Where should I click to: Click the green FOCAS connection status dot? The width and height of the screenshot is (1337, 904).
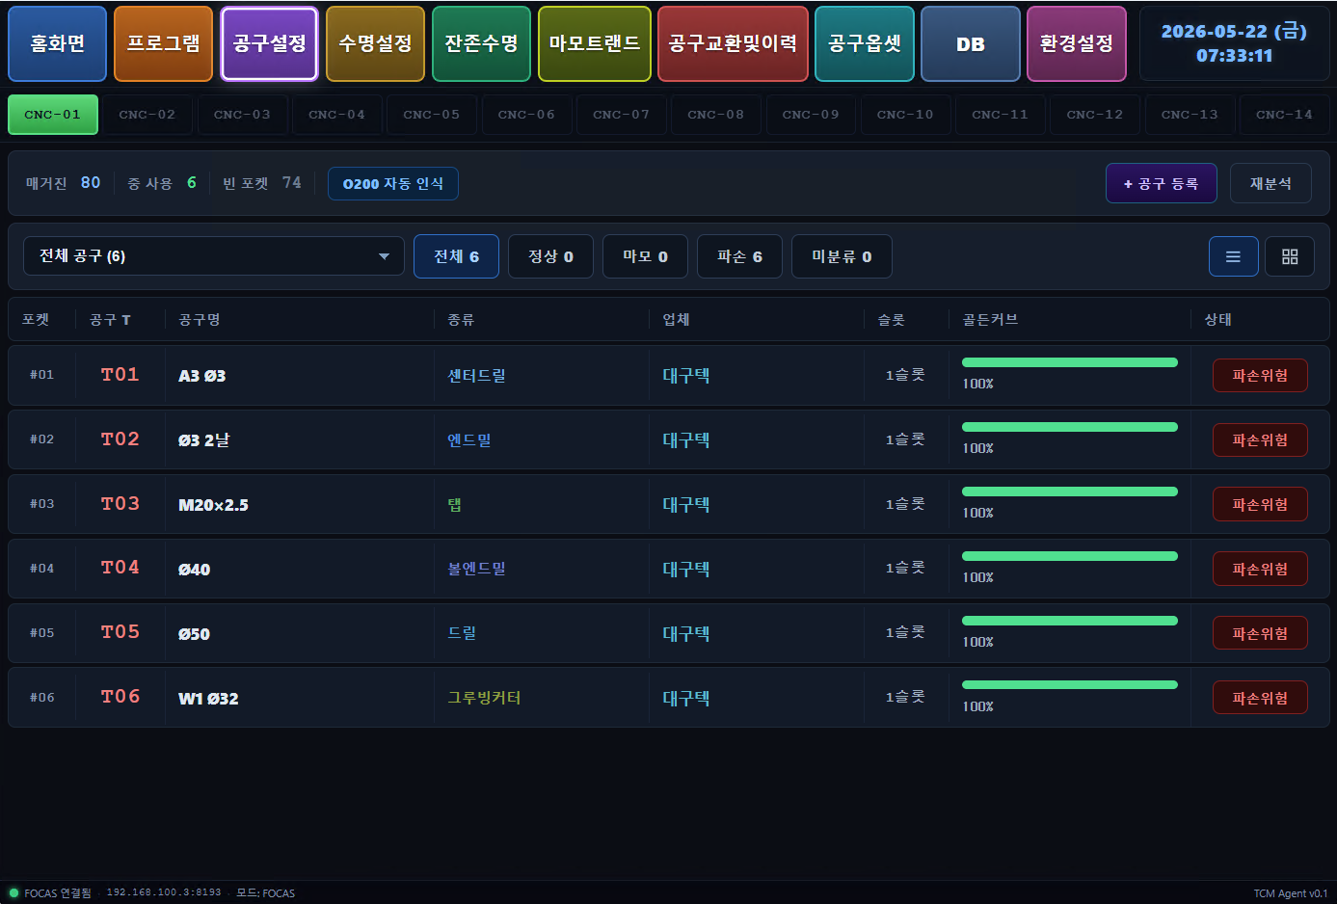[13, 893]
